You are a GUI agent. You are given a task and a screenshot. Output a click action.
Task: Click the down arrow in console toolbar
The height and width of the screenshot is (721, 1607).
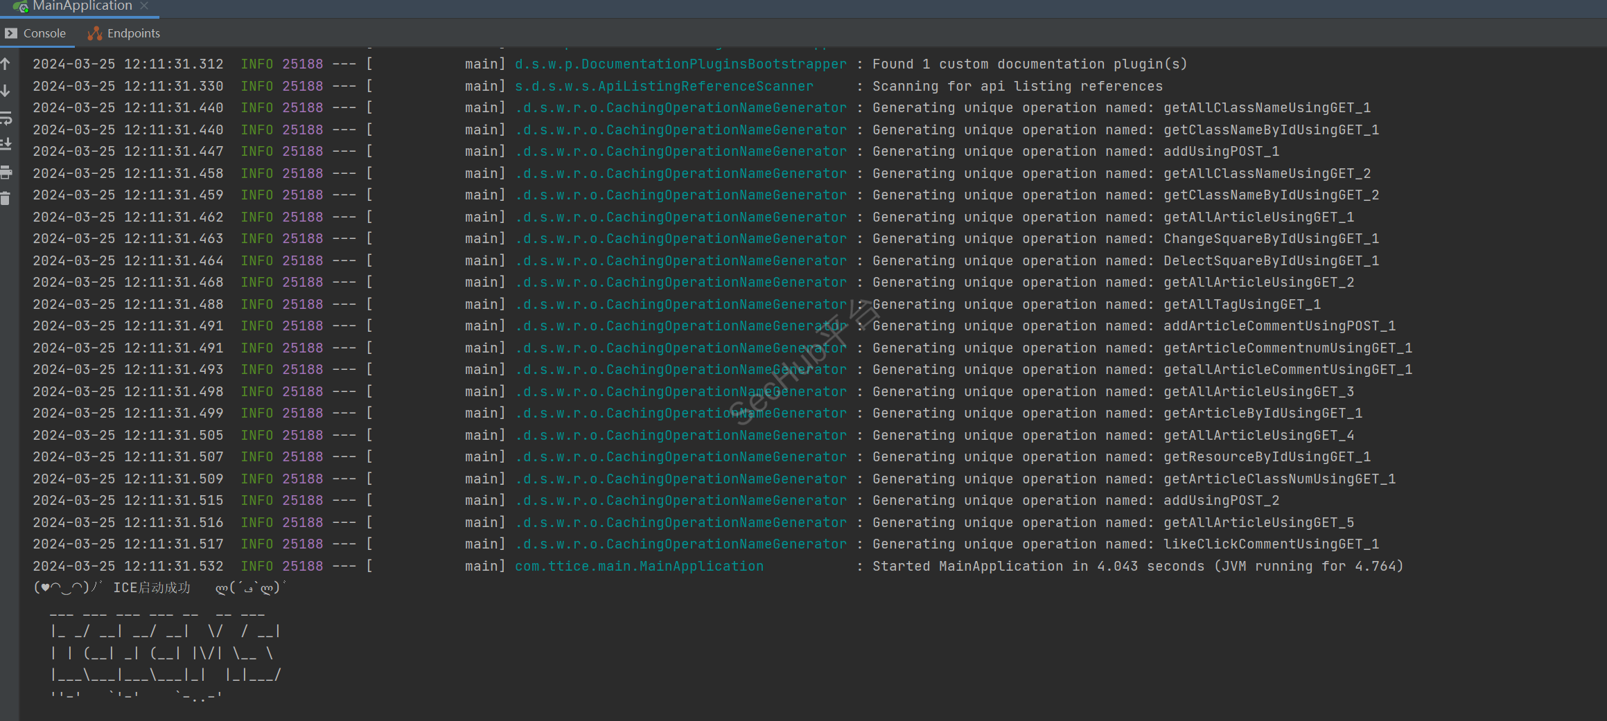pyautogui.click(x=6, y=91)
